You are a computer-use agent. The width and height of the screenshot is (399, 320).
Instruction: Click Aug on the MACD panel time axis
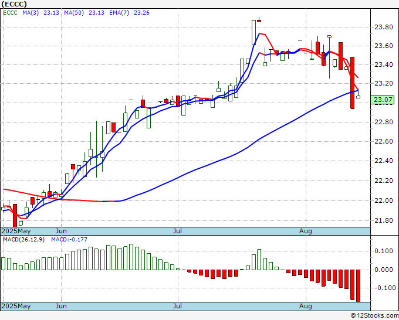305,306
